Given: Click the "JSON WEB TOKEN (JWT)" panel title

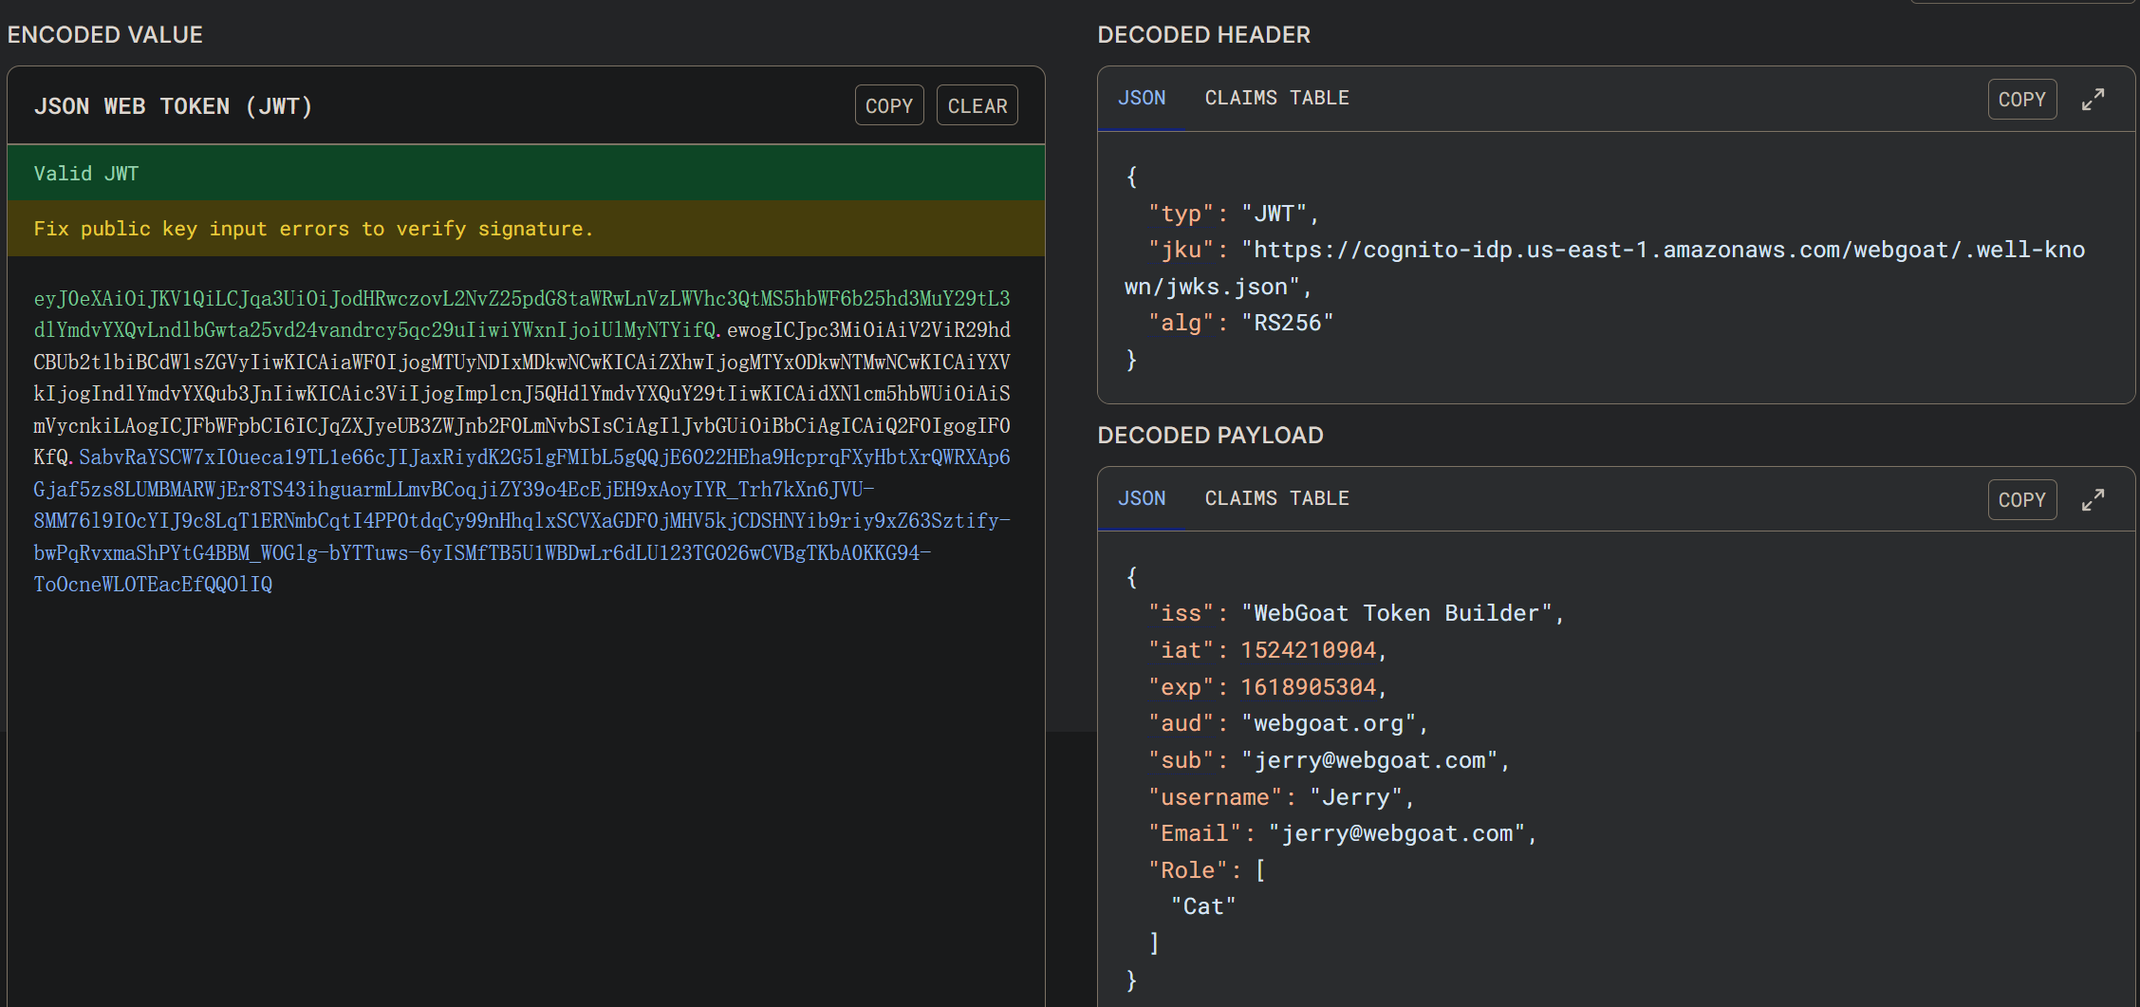Looking at the screenshot, I should pos(174,106).
